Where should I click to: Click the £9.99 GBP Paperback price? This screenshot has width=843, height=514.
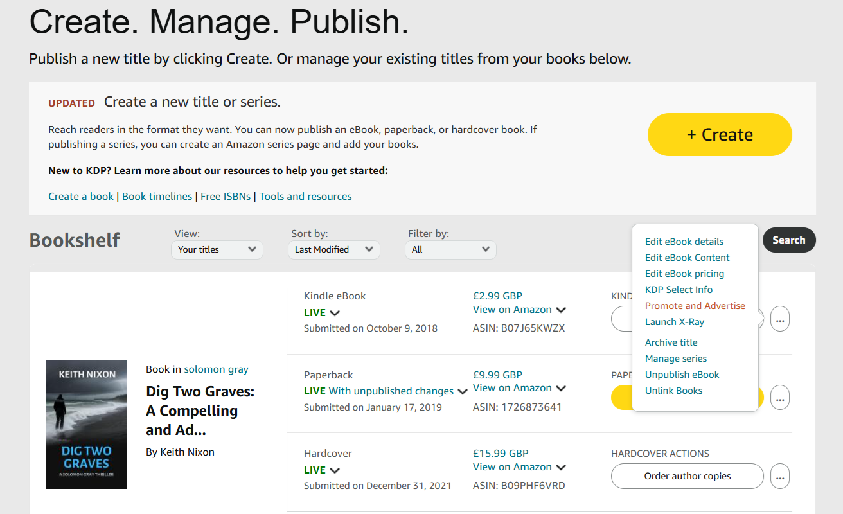497,375
